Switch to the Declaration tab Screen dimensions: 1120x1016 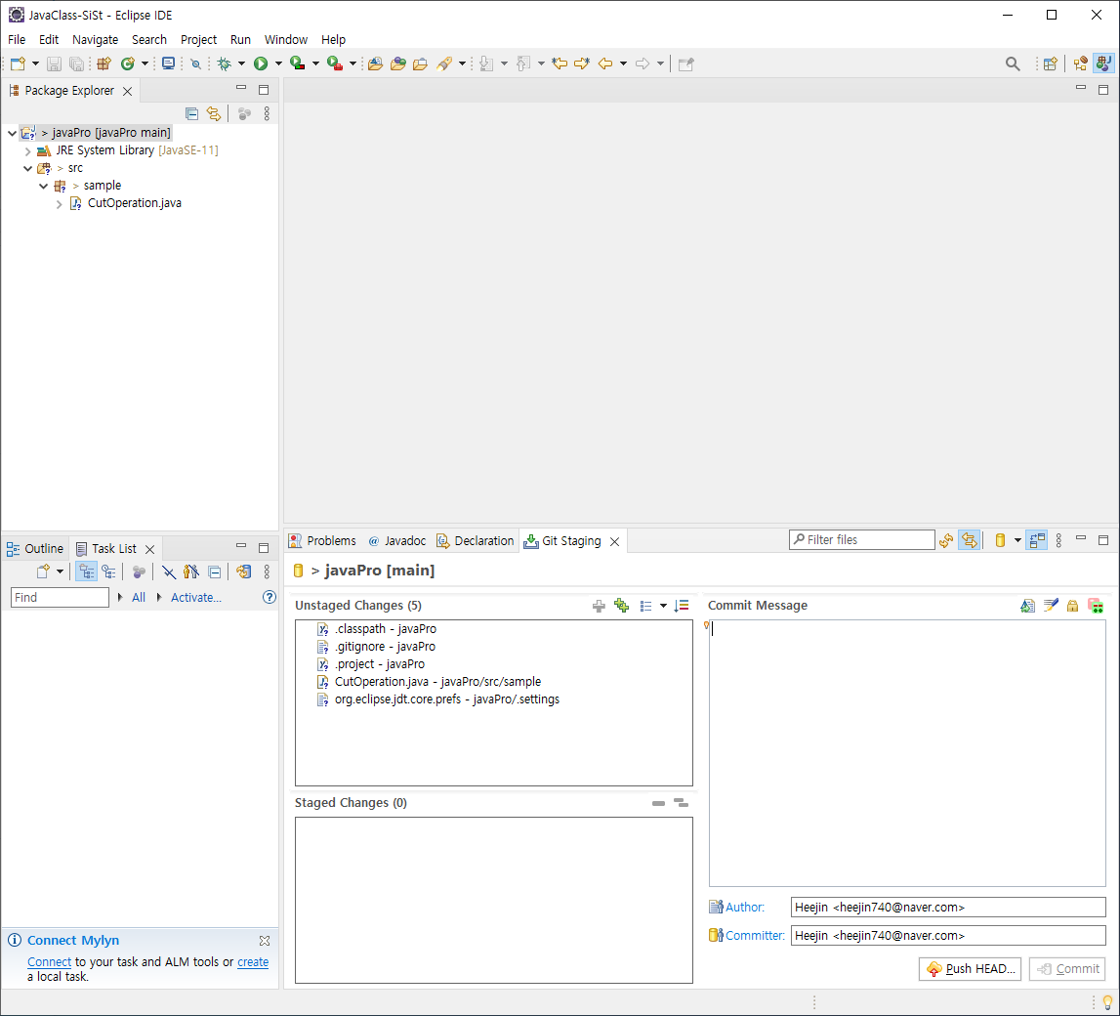pos(475,541)
